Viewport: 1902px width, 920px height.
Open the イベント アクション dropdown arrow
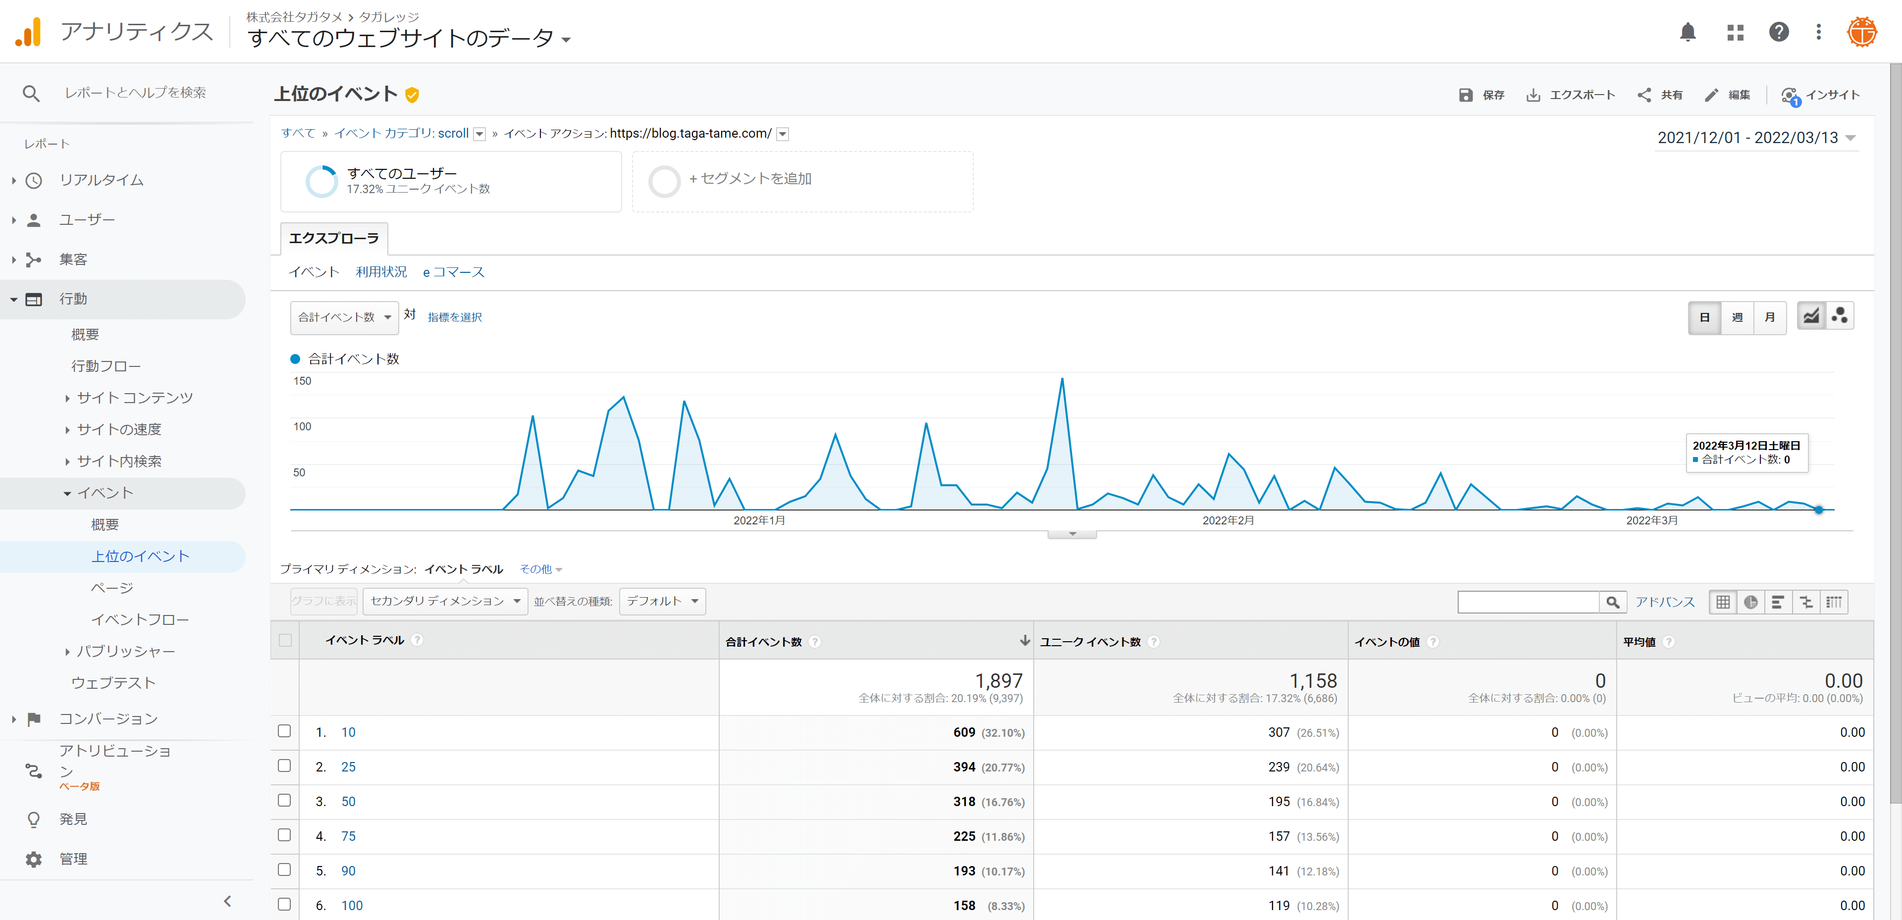[x=783, y=134]
